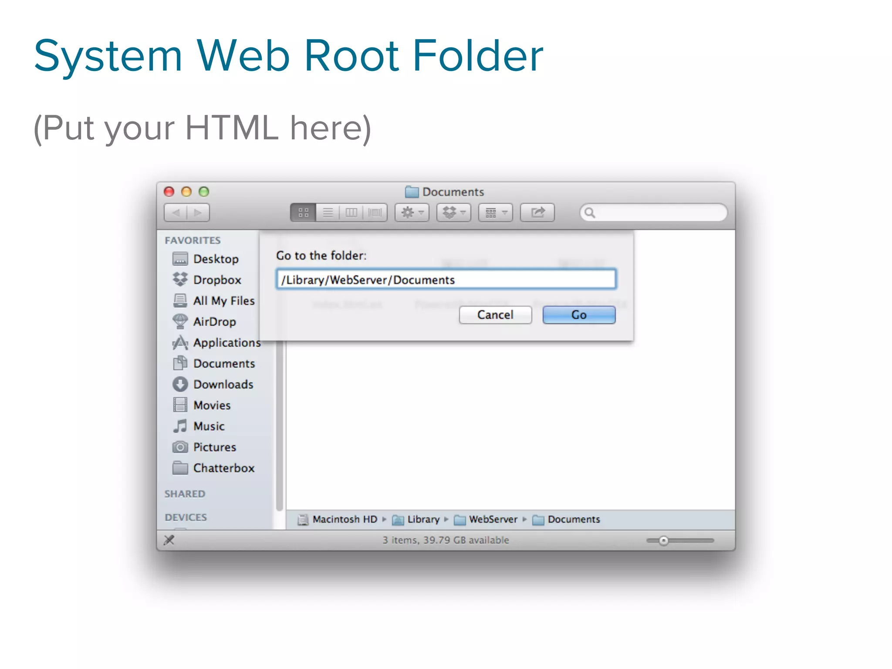Screen dimensions: 892x669
Task: Switch to Cover Flow view
Action: [375, 213]
